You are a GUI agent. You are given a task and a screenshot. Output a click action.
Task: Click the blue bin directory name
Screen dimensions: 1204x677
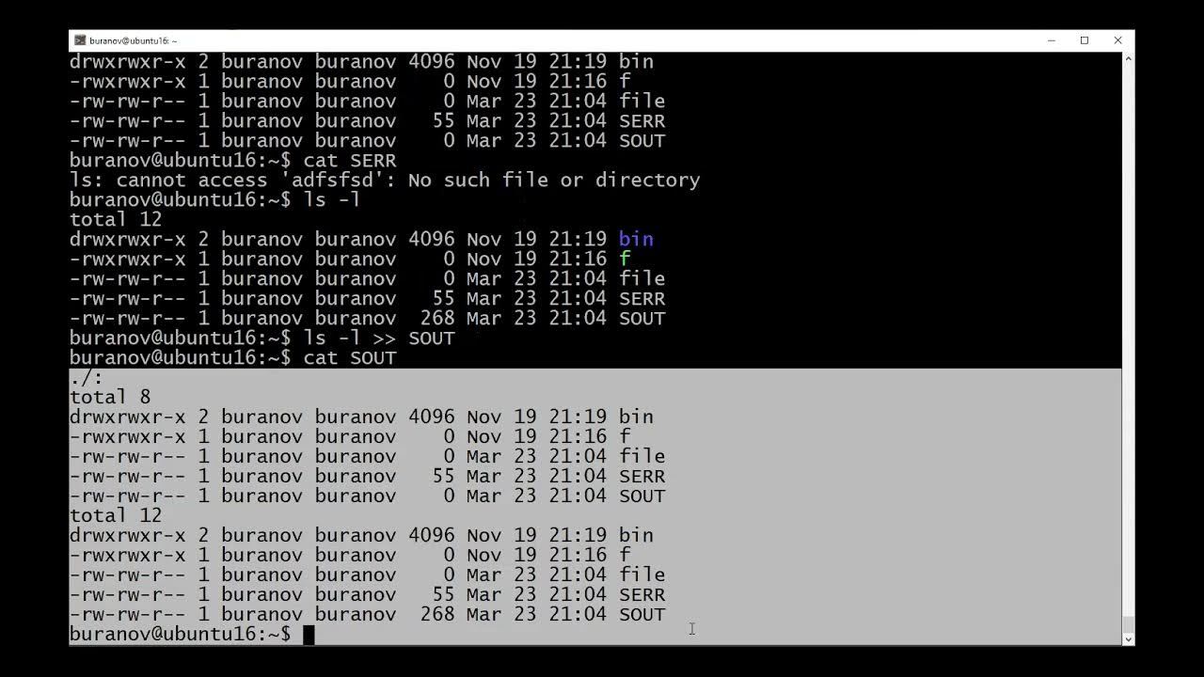(x=636, y=239)
